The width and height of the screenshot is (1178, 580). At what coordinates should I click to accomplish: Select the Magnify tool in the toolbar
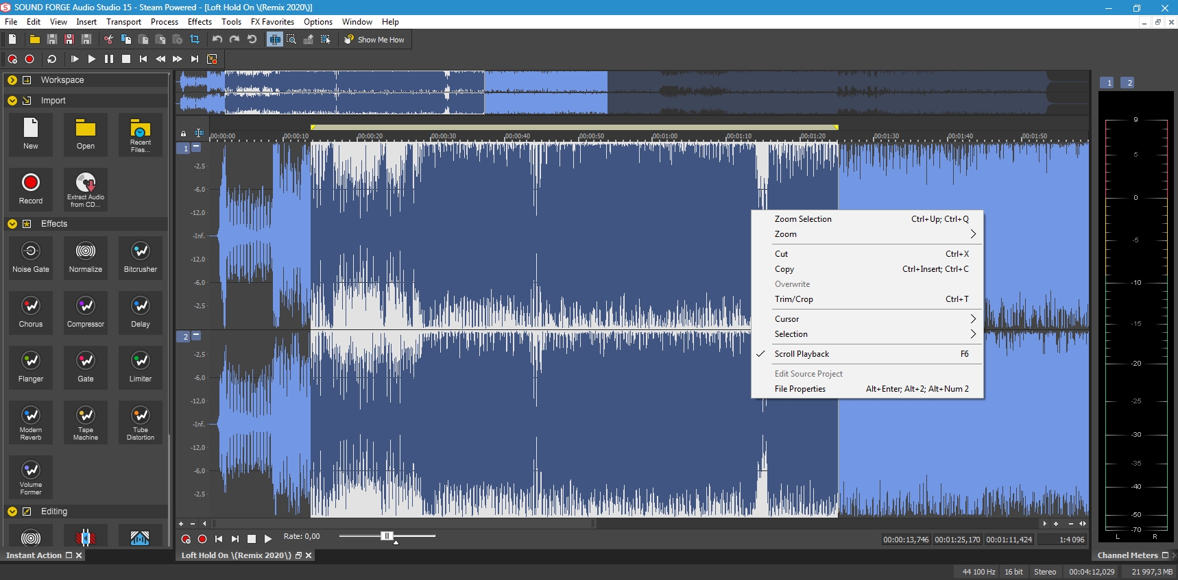click(x=291, y=40)
